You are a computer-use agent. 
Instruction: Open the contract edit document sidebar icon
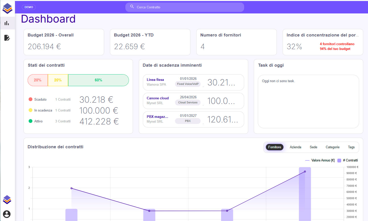point(7,38)
